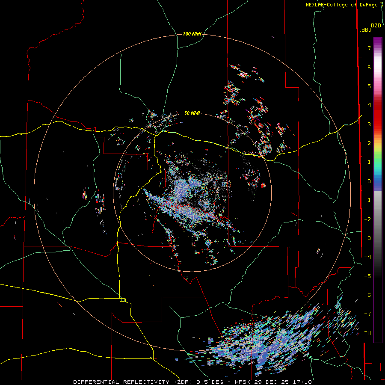Click the KFSX 29 DEC 25 17:10 timestamp
The image size is (385, 385).
(273, 382)
